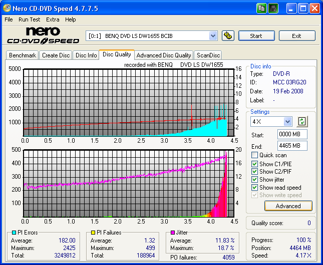Click the cyan PI Errors color swatch

tap(14, 233)
